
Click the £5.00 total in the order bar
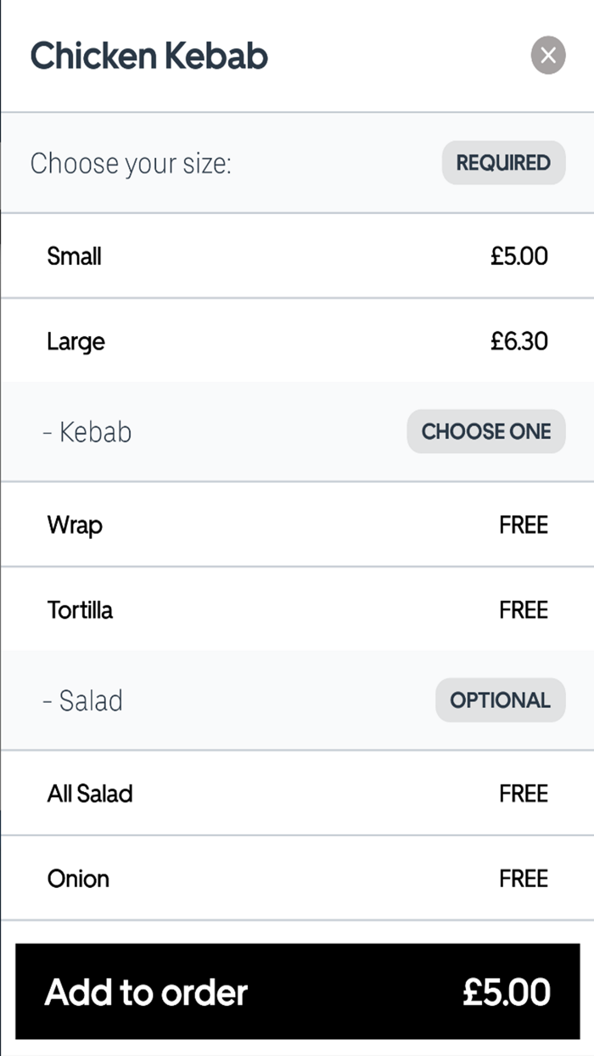507,991
